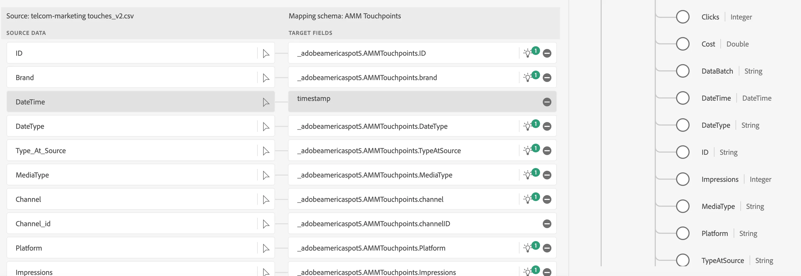
Task: Click the arrow icon in the DateType source row
Action: pos(266,127)
